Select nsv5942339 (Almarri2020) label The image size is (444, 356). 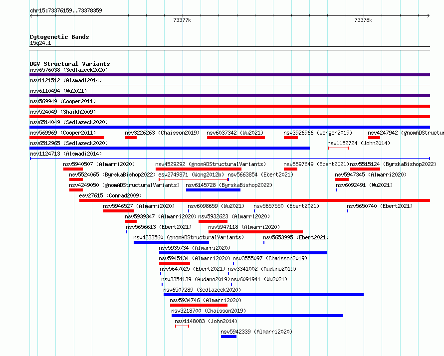click(x=256, y=332)
